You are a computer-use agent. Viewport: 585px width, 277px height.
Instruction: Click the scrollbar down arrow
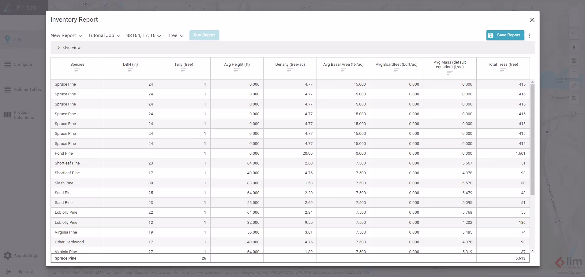[532, 250]
